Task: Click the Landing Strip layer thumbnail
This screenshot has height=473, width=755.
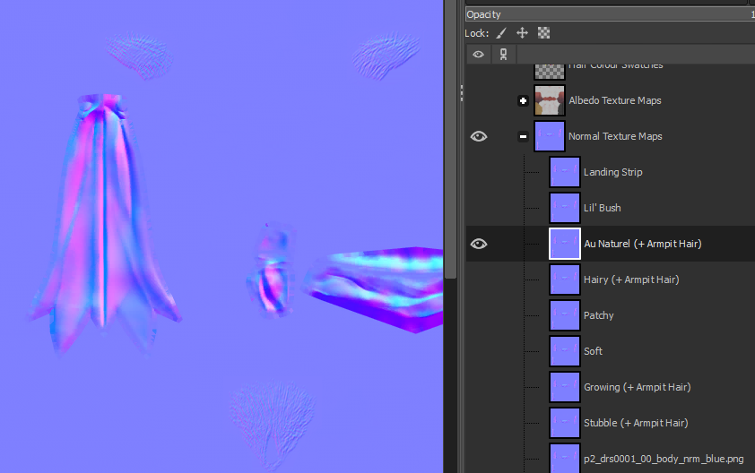Action: (x=565, y=172)
